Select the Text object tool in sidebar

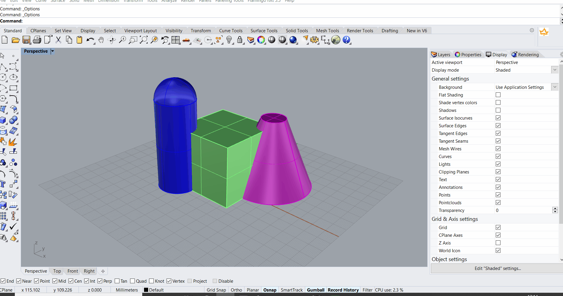(3, 184)
